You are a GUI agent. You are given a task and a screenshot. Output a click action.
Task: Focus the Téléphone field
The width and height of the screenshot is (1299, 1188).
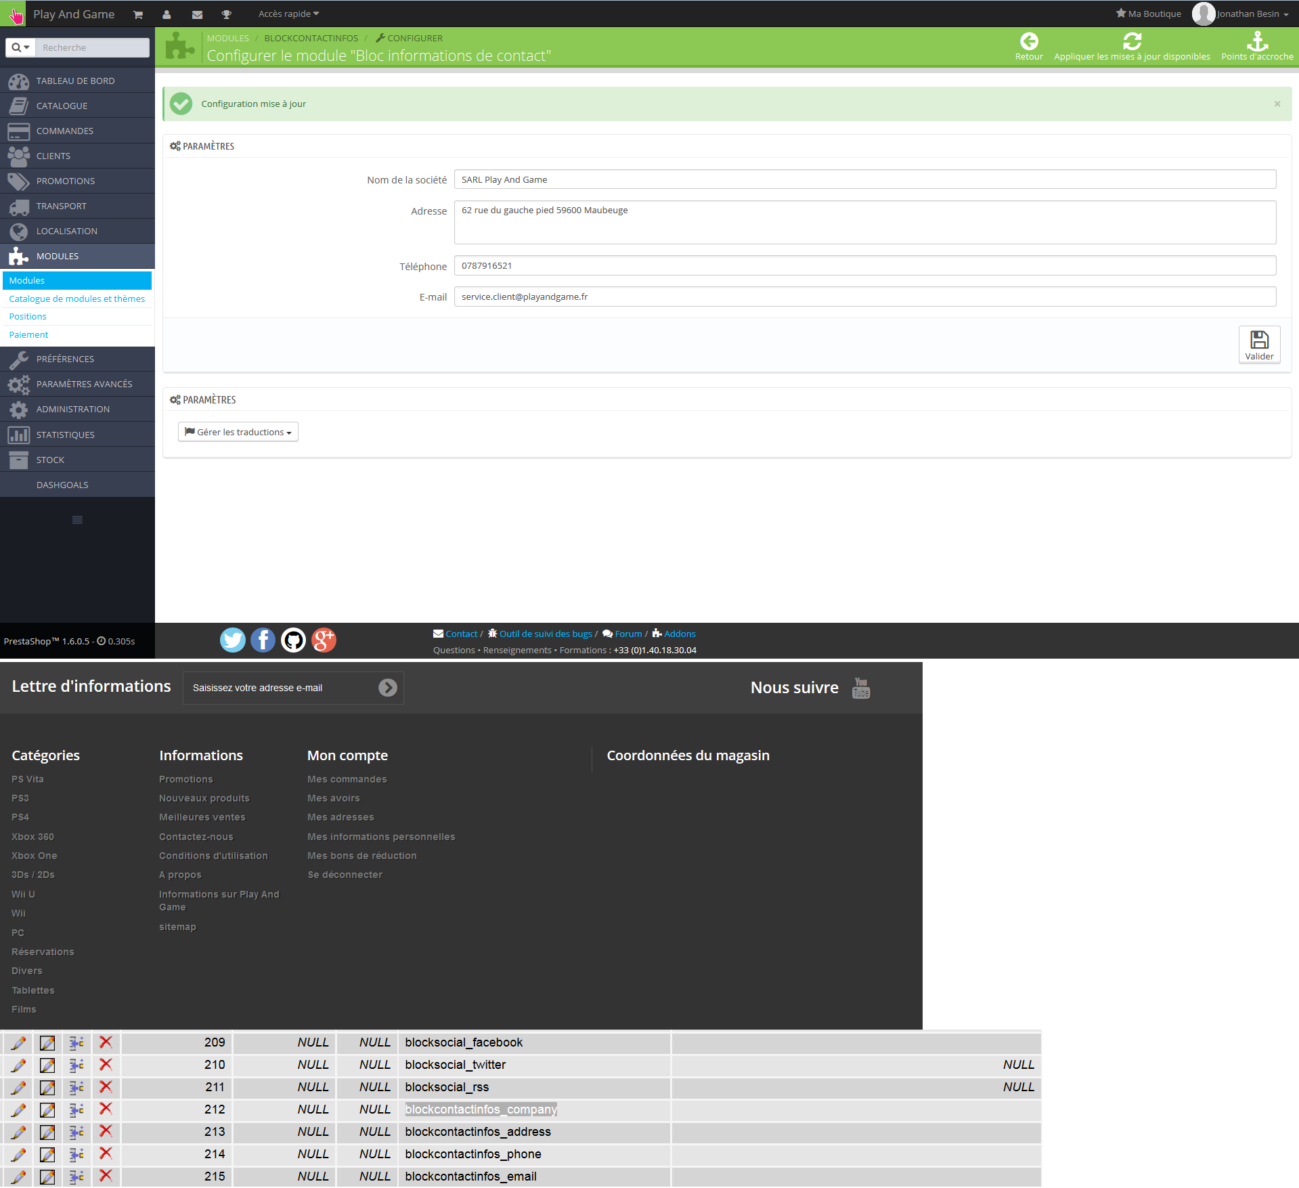865,265
